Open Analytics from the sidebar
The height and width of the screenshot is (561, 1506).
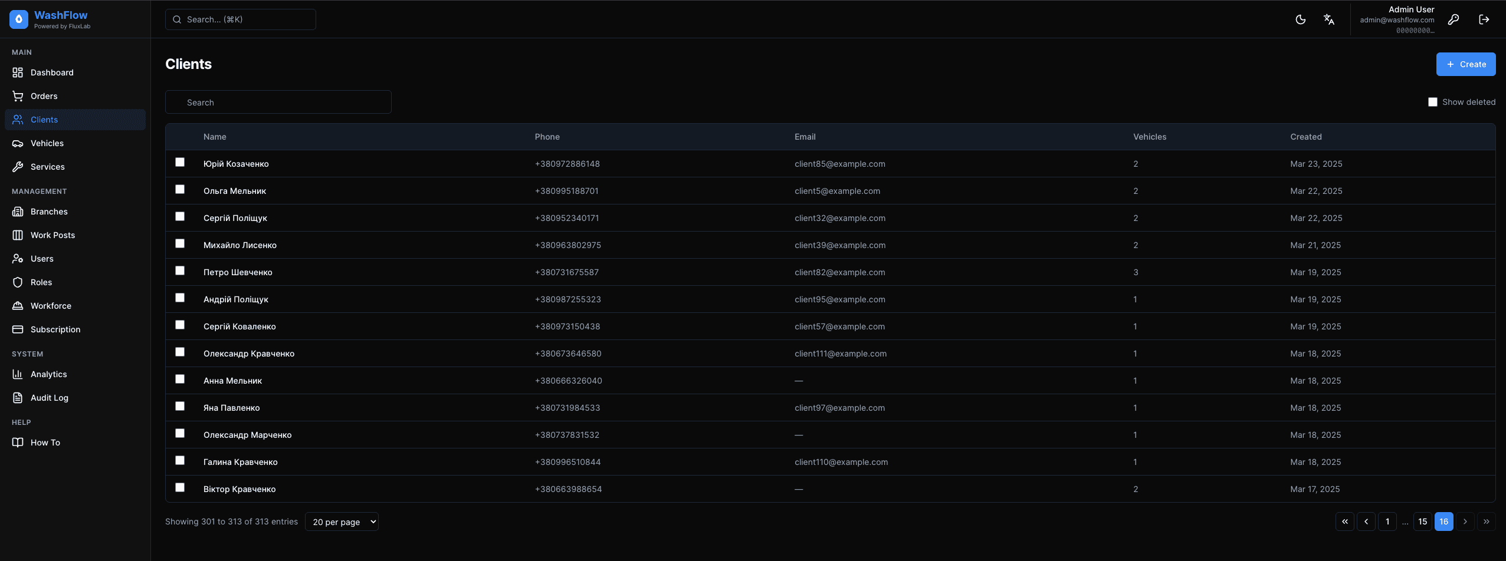[x=48, y=374]
